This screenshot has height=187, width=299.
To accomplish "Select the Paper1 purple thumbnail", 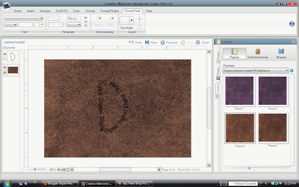I will [239, 91].
